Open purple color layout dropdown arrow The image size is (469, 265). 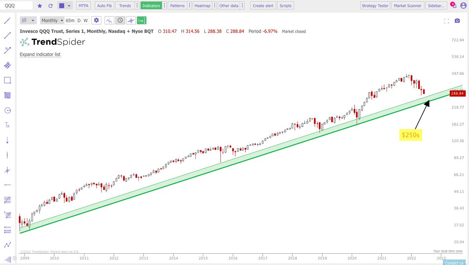point(69,6)
